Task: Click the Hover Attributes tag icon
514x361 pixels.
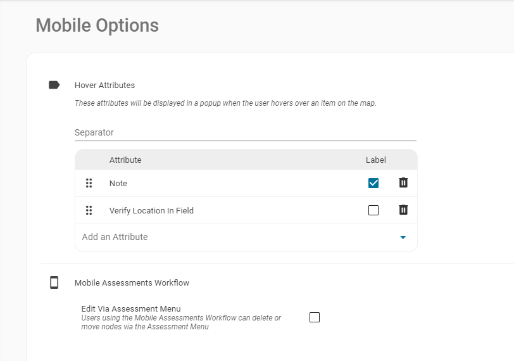Action: tap(54, 85)
